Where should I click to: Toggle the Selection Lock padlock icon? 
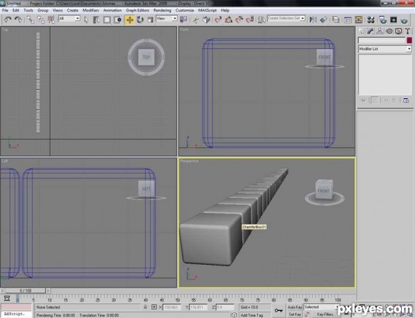click(x=145, y=307)
